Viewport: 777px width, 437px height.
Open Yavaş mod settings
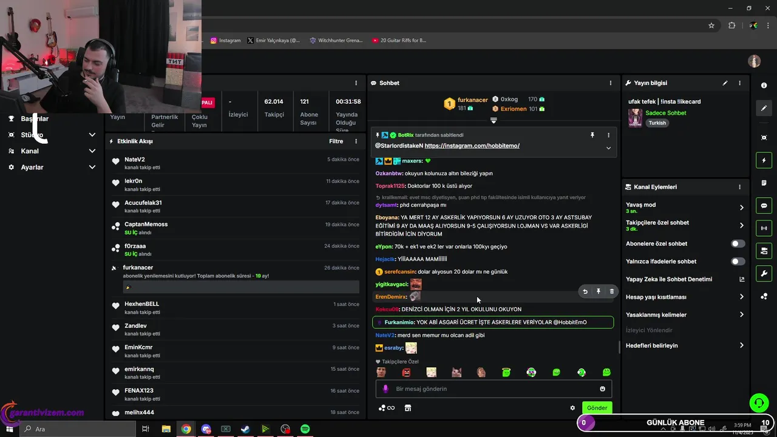pyautogui.click(x=685, y=208)
